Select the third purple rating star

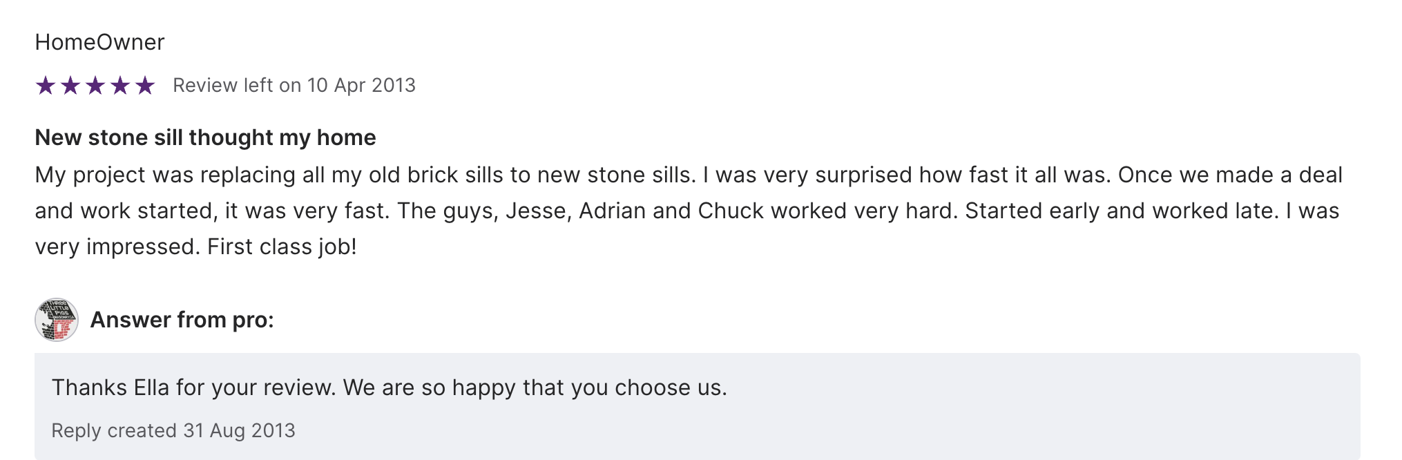pyautogui.click(x=95, y=86)
